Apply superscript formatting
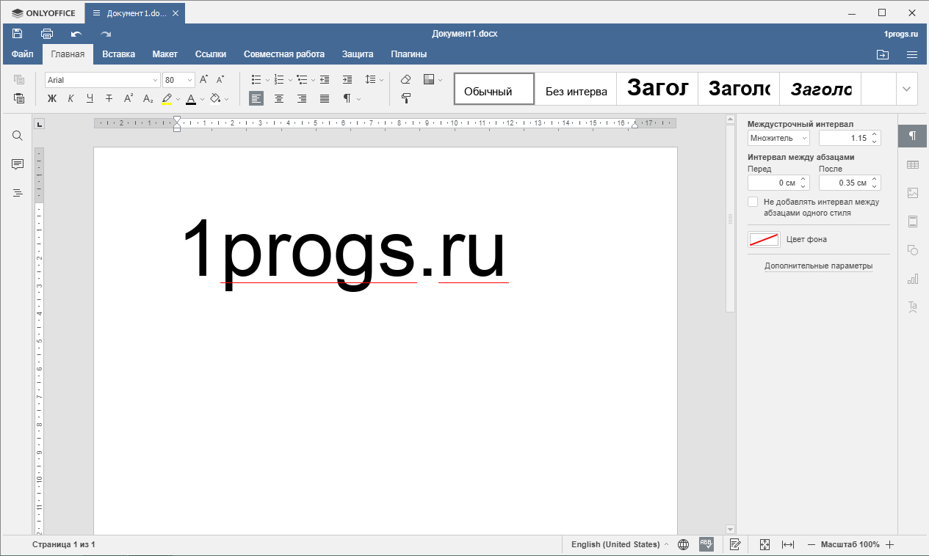This screenshot has height=556, width=929. (x=129, y=98)
